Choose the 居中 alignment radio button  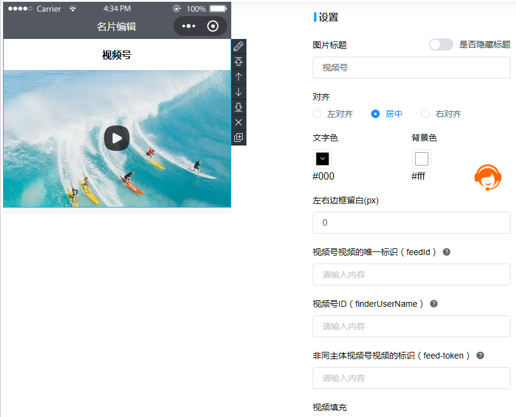pyautogui.click(x=375, y=114)
